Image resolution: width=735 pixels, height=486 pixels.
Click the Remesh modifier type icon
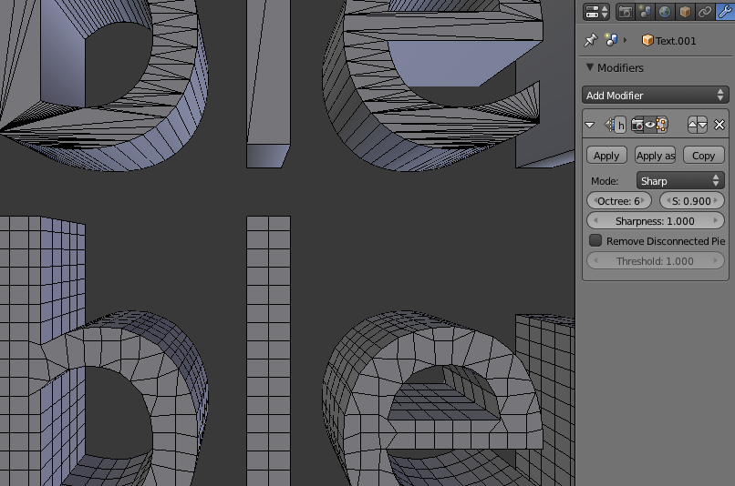coord(608,125)
